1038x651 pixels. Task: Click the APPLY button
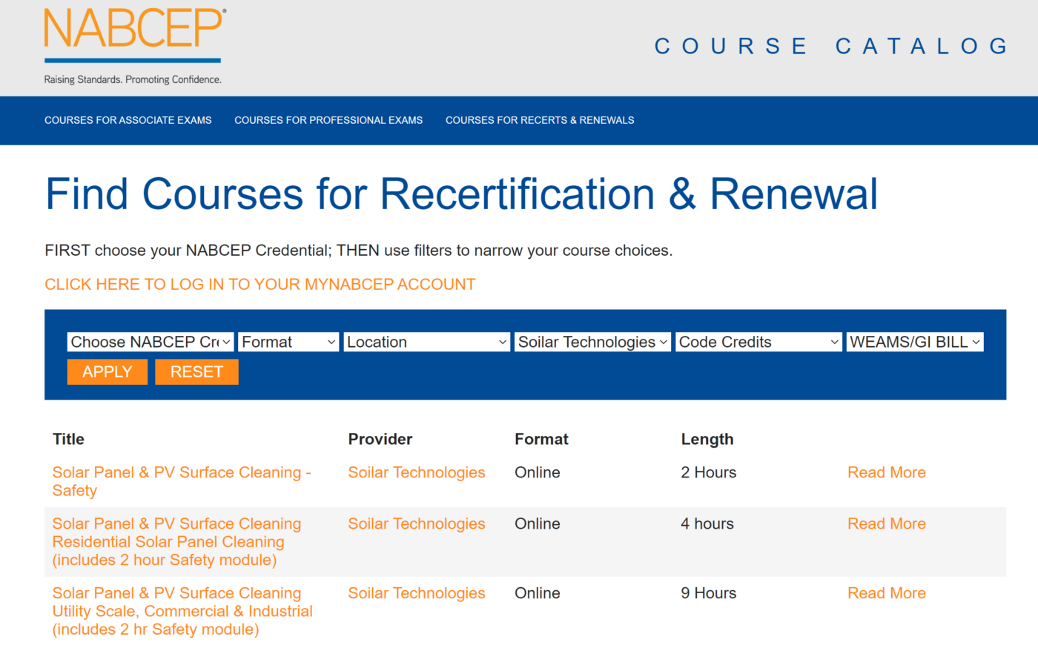(x=108, y=372)
